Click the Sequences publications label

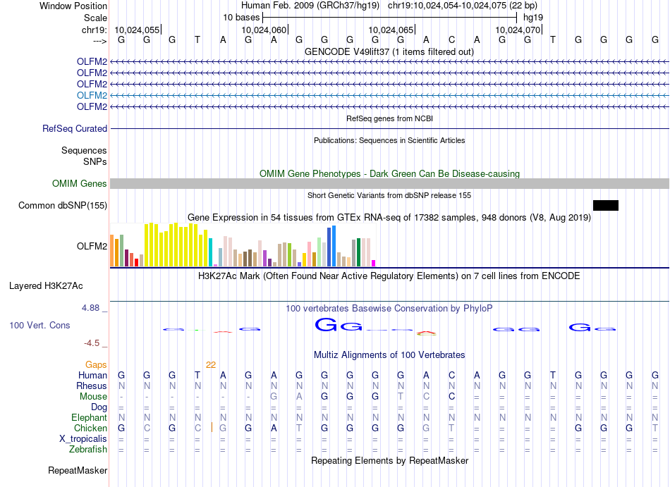click(x=84, y=150)
